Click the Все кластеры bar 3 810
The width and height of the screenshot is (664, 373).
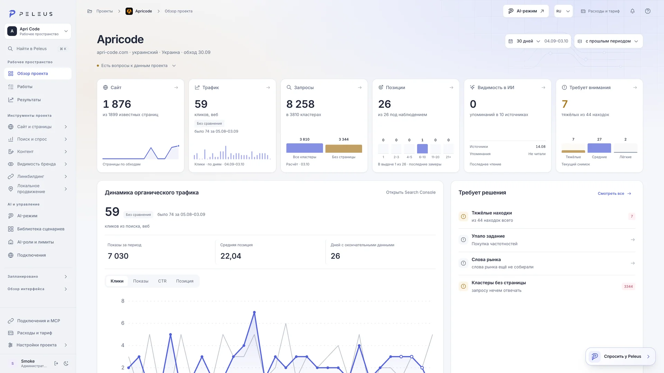point(304,148)
